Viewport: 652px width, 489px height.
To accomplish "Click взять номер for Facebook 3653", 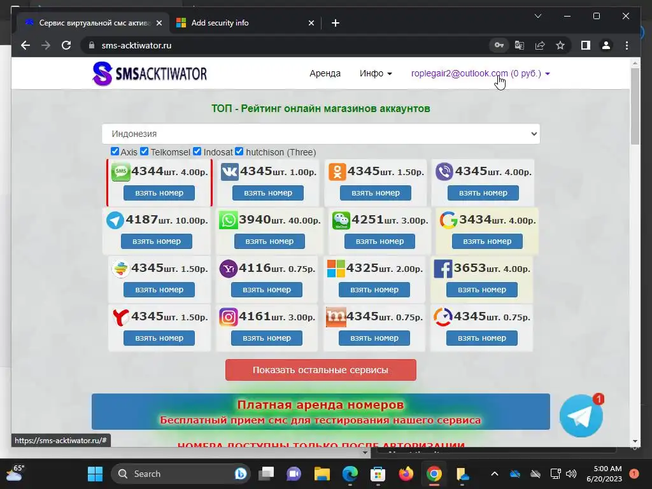I will [482, 290].
